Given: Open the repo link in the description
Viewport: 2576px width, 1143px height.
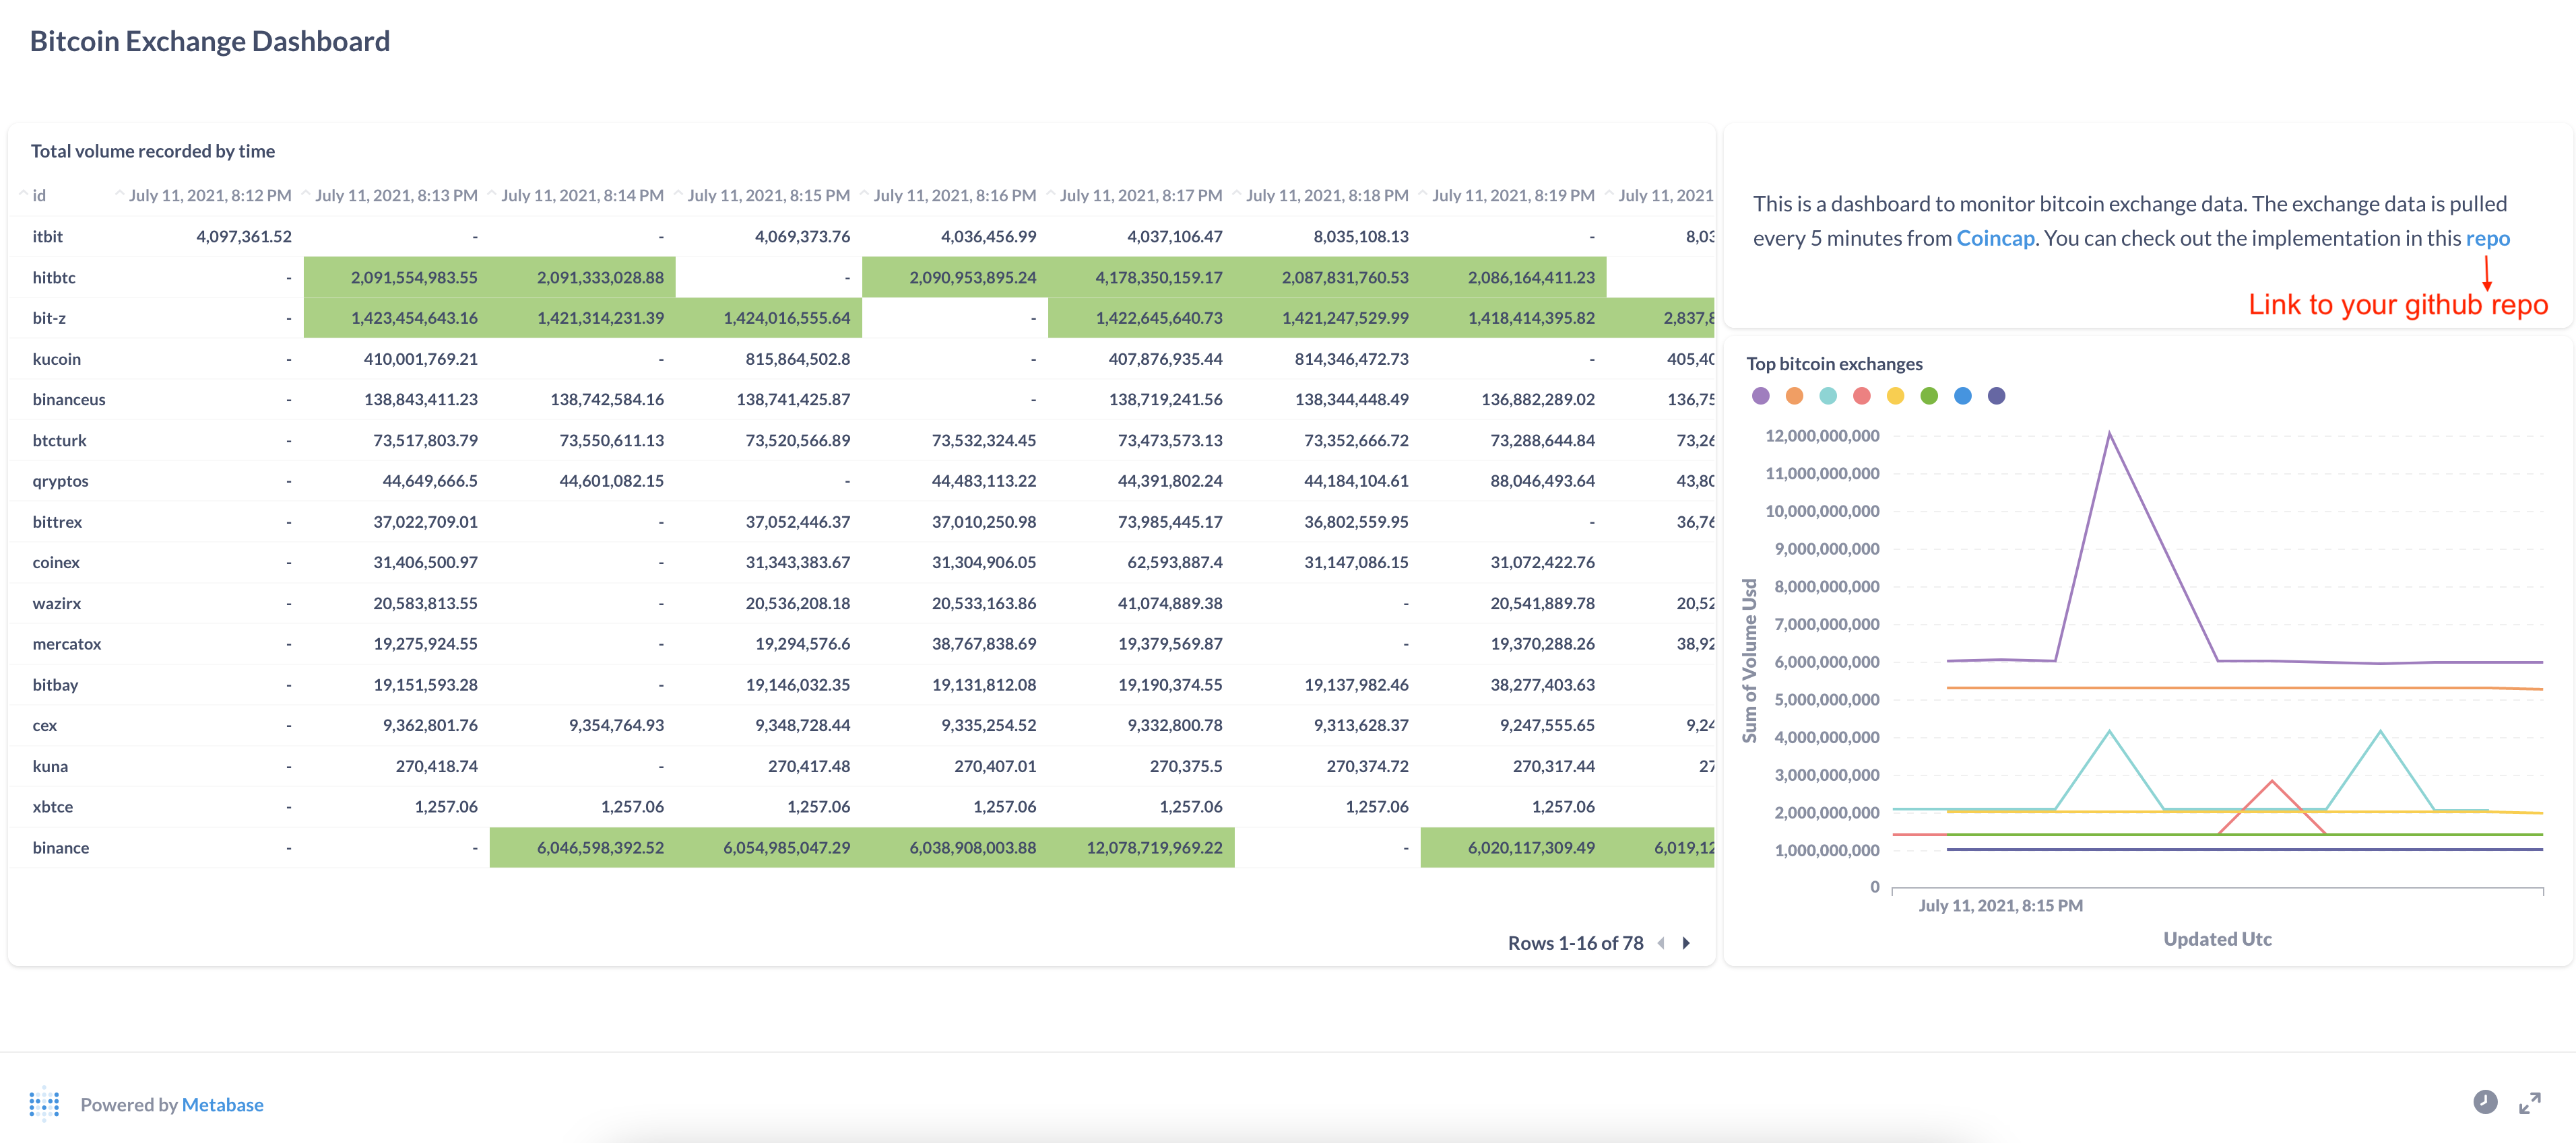Looking at the screenshot, I should tap(2487, 239).
